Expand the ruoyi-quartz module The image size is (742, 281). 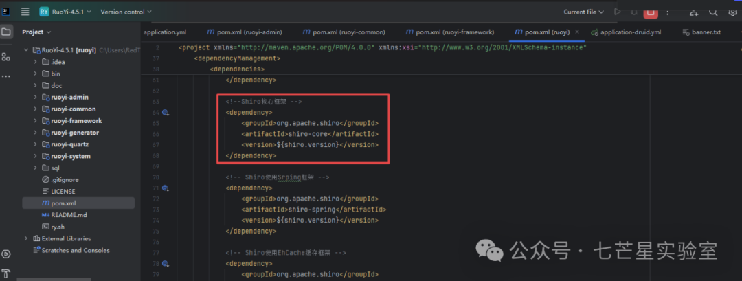point(35,144)
